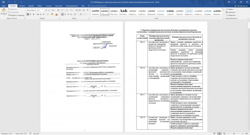The width and height of the screenshot is (250, 135).
Task: Open paragraph dialog launcher in Абзац group
Action: coord(89,18)
